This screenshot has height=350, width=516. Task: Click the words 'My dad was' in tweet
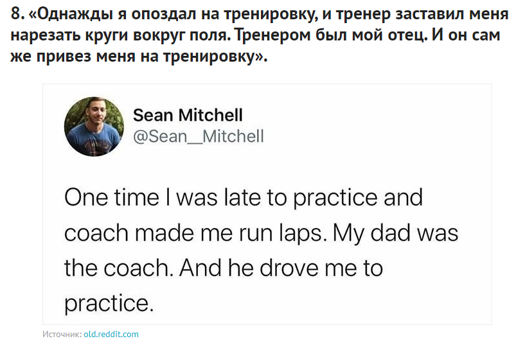(395, 233)
